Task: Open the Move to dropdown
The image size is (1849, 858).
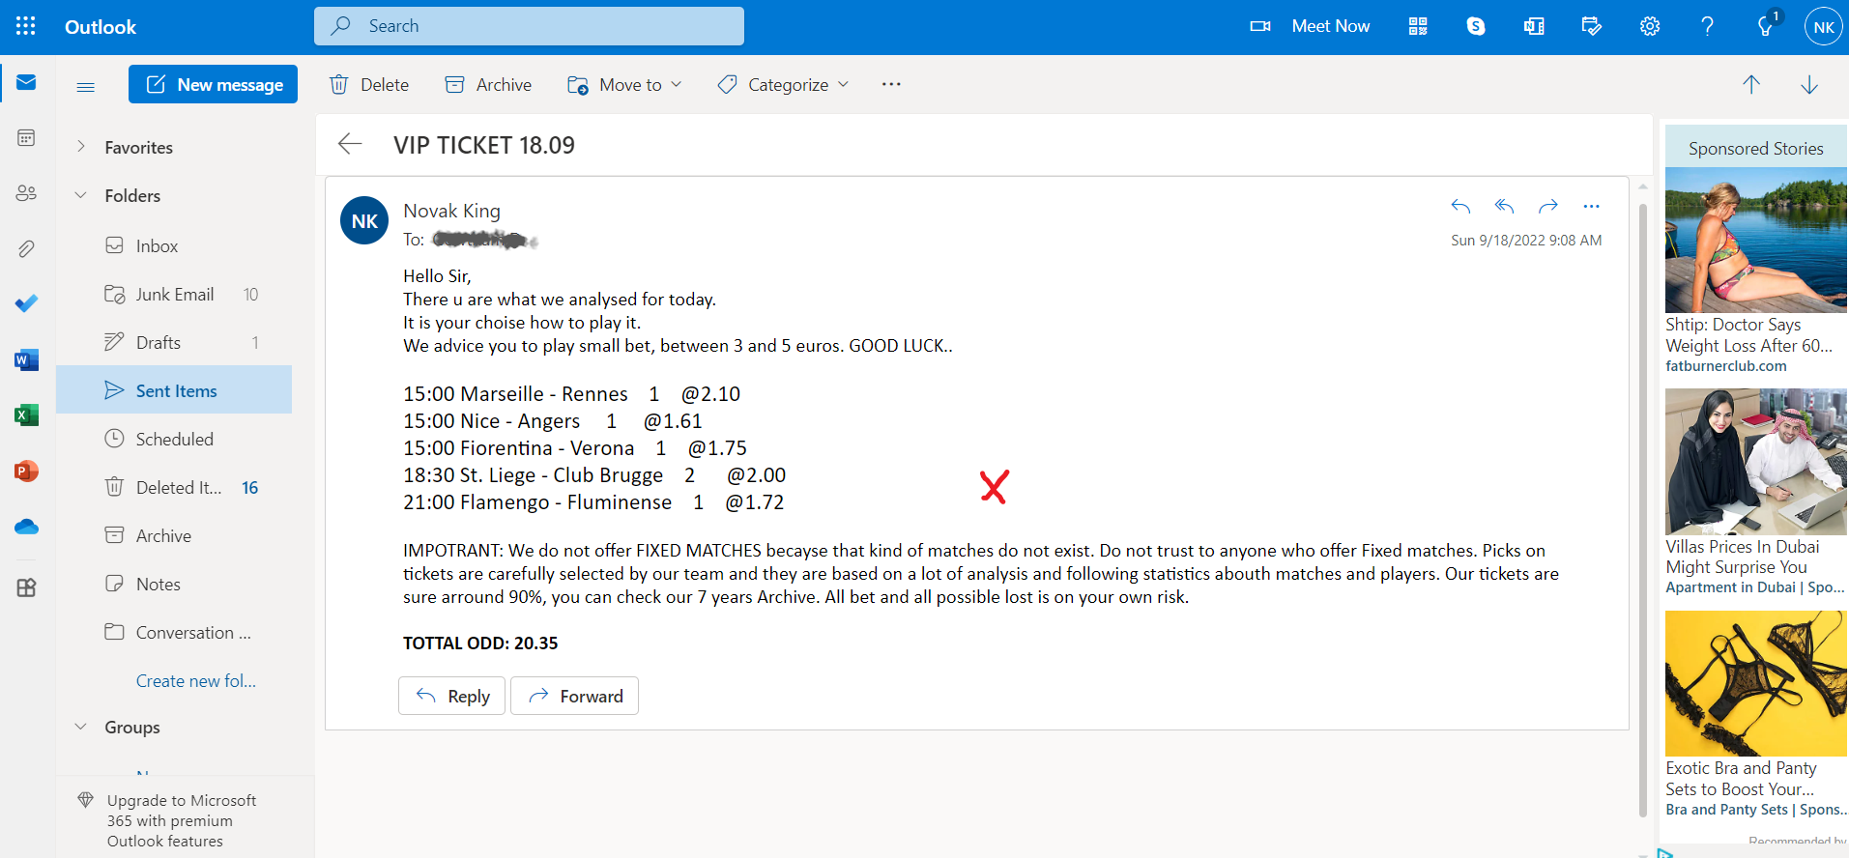Action: 624,85
